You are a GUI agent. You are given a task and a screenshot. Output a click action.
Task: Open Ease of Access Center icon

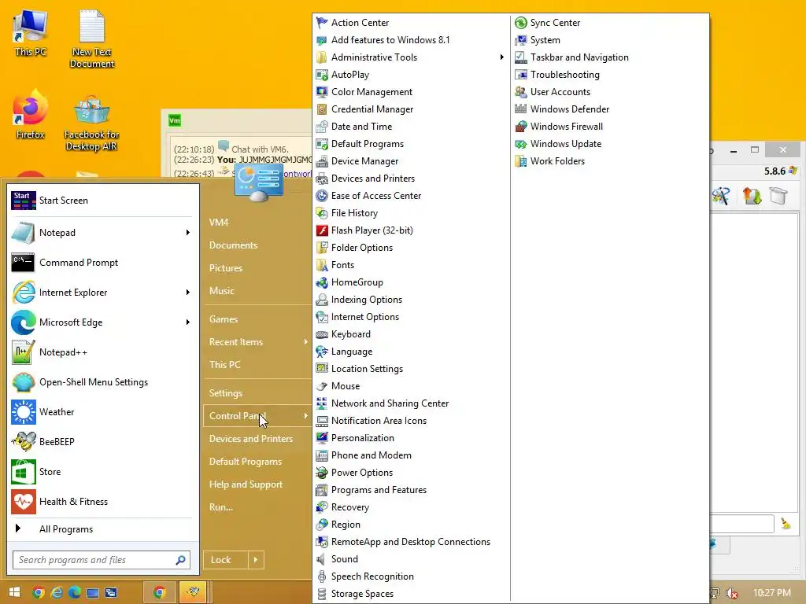[322, 196]
